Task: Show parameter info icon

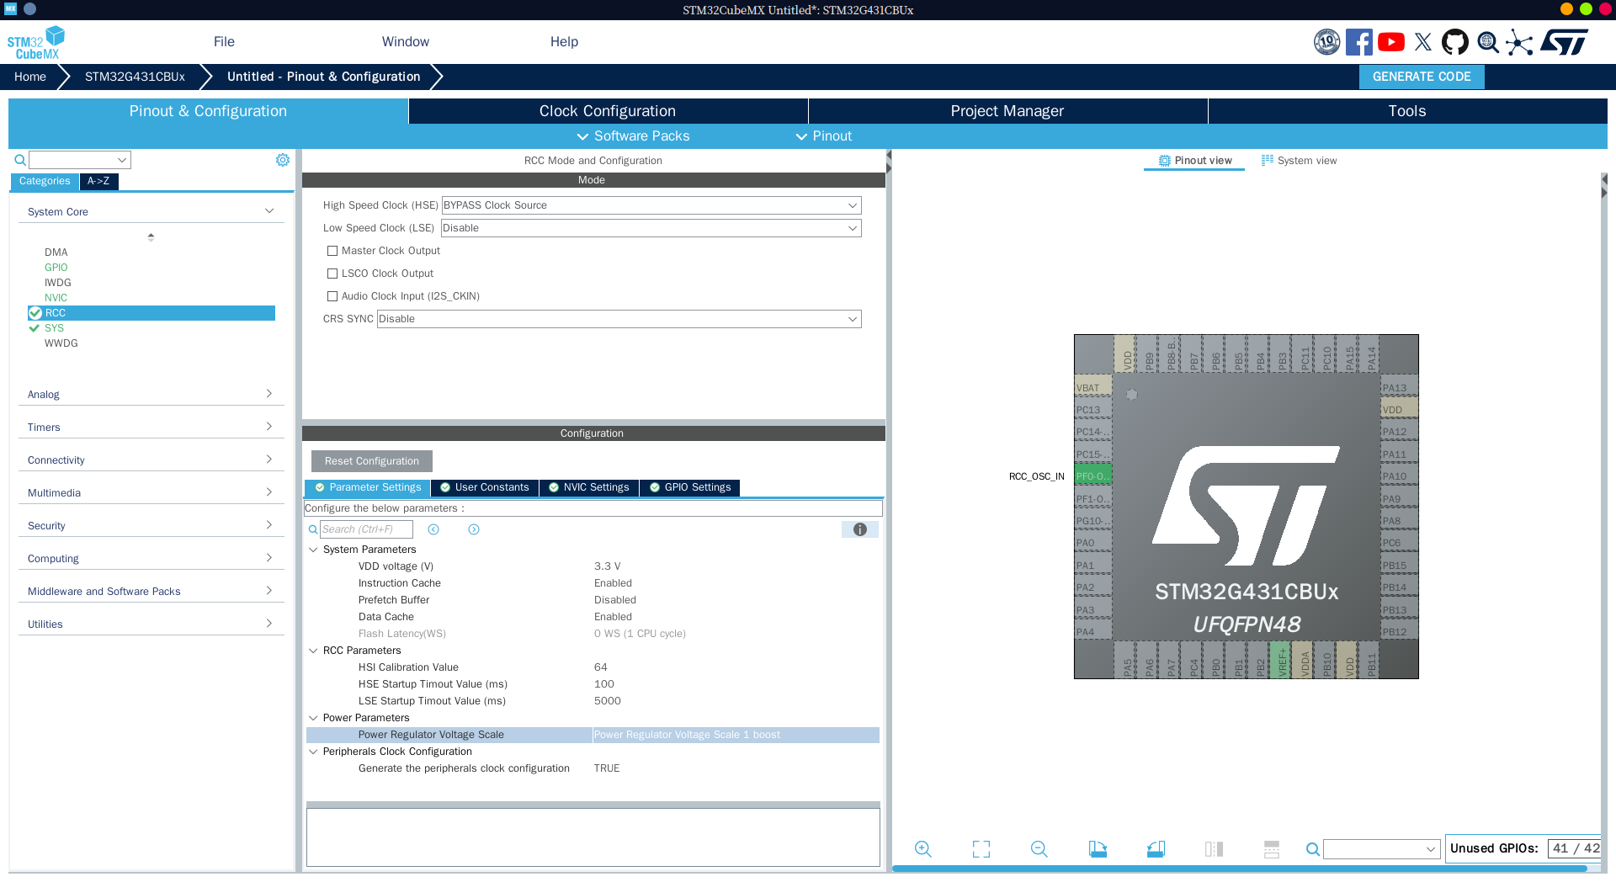Action: (x=860, y=529)
